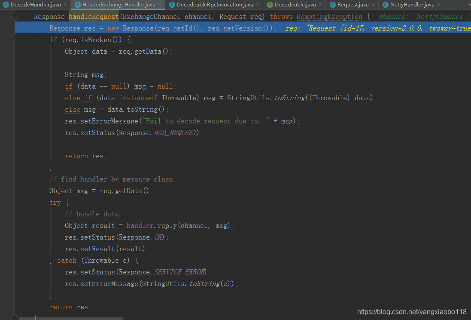This screenshot has height=320, width=471.
Task: Open the DecodeableRpcInvocation.java tab
Action: pyautogui.click(x=215, y=4)
